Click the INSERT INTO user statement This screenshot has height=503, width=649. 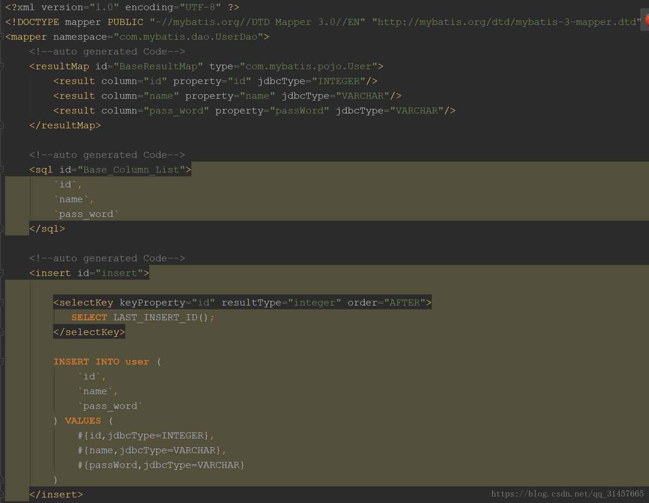[101, 362]
